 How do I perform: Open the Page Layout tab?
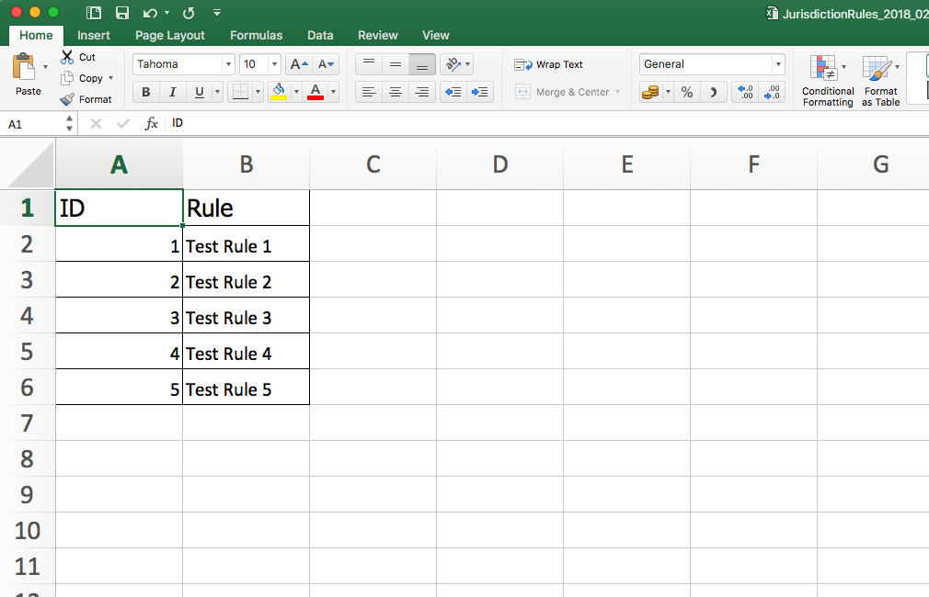click(170, 35)
